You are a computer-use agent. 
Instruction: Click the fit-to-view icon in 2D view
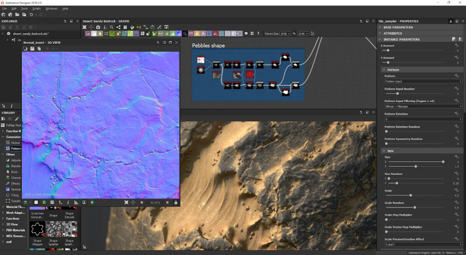pyautogui.click(x=127, y=202)
